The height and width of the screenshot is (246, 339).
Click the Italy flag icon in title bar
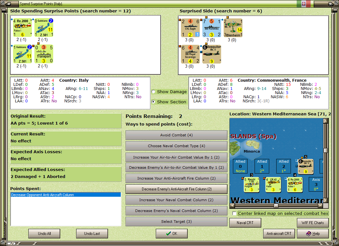click(304, 4)
